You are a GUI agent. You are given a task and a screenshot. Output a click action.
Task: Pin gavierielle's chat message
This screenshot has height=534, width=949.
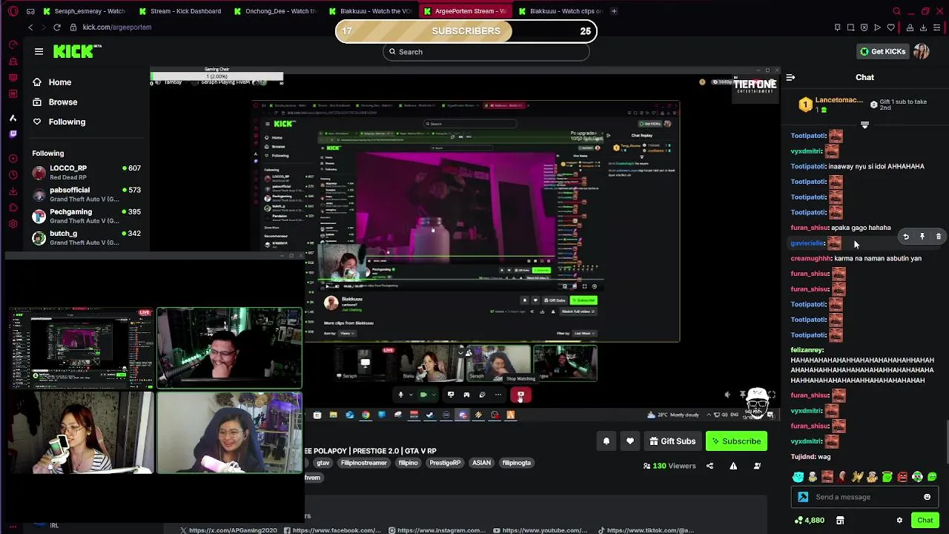(x=922, y=237)
